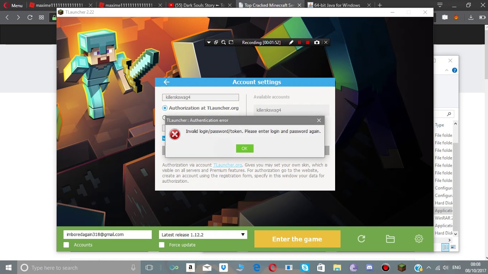Open the Mail app on the taskbar
Screen dimensions: 488x274
point(207,268)
